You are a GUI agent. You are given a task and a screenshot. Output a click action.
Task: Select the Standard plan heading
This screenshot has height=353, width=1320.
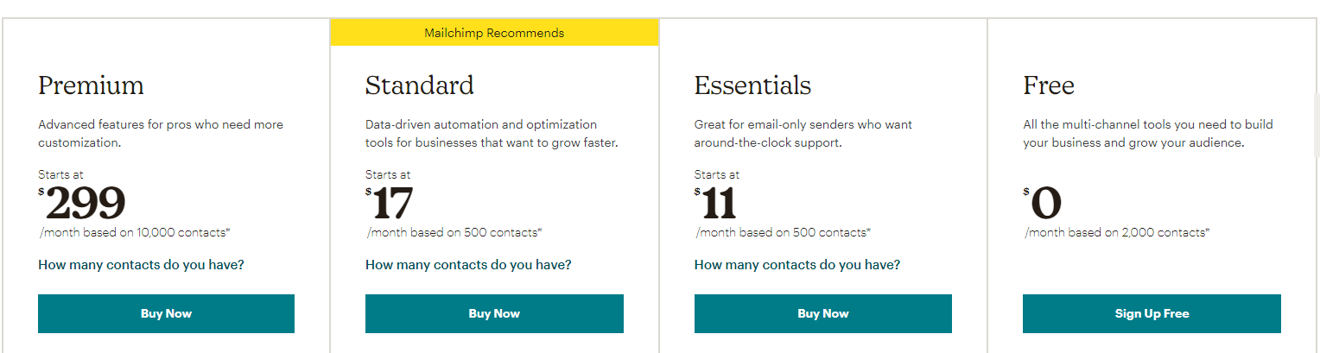coord(420,85)
